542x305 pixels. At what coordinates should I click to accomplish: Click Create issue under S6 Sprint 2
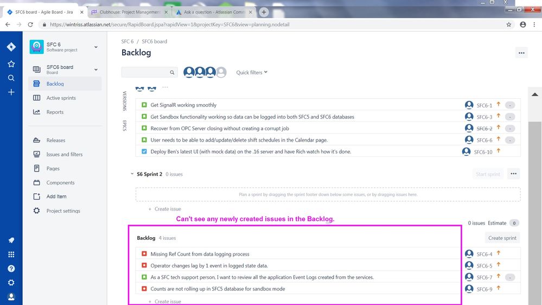165,209
